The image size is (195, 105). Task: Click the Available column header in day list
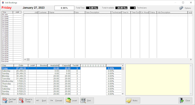click(x=54, y=65)
